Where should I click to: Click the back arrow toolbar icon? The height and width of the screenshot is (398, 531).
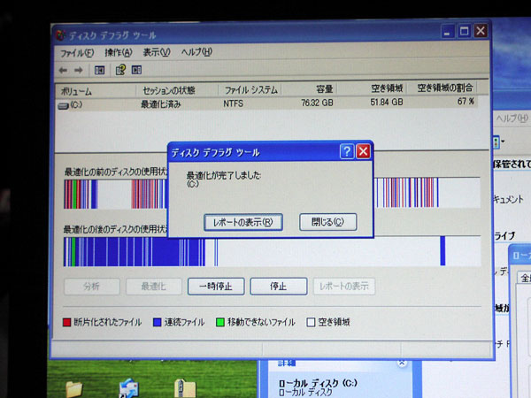coord(63,71)
